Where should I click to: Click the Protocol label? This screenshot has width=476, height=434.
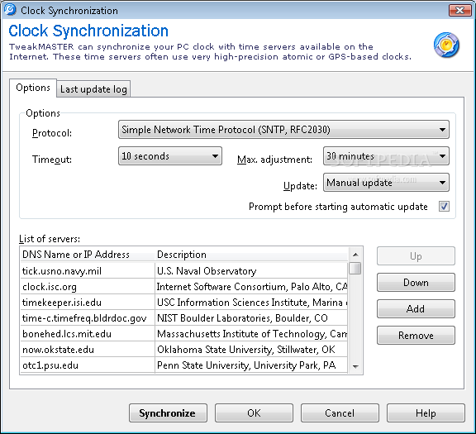pyautogui.click(x=52, y=133)
